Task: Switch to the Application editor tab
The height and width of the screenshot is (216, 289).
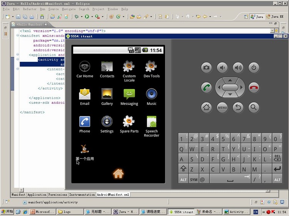Action: point(37,194)
